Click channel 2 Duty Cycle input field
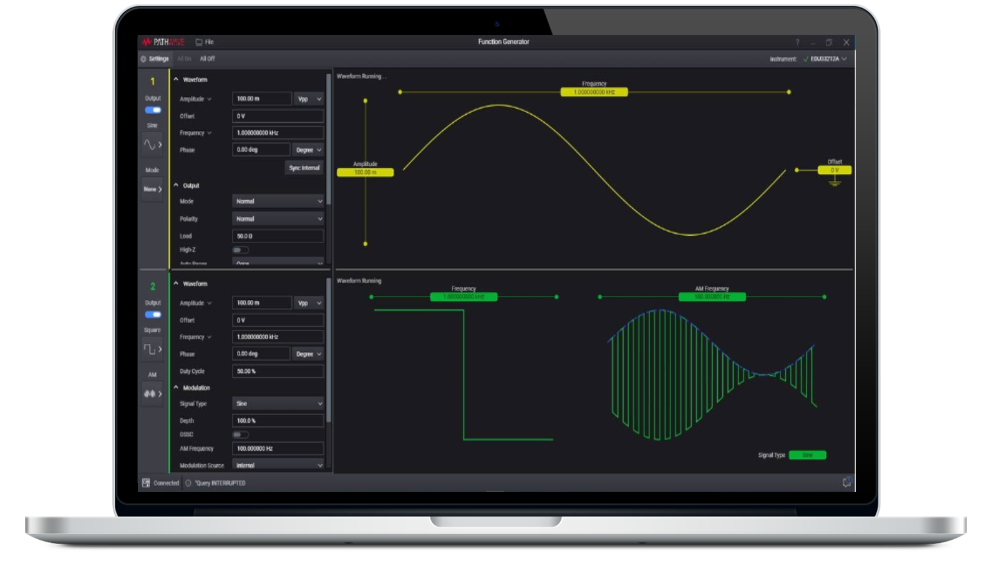The image size is (998, 561). (x=278, y=371)
